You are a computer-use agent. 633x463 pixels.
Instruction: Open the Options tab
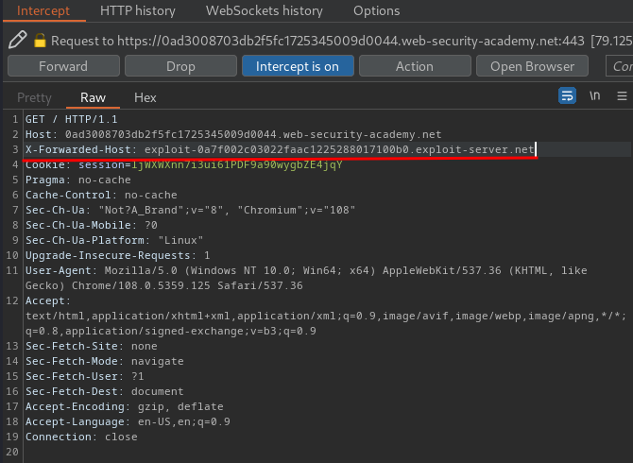[x=377, y=11]
